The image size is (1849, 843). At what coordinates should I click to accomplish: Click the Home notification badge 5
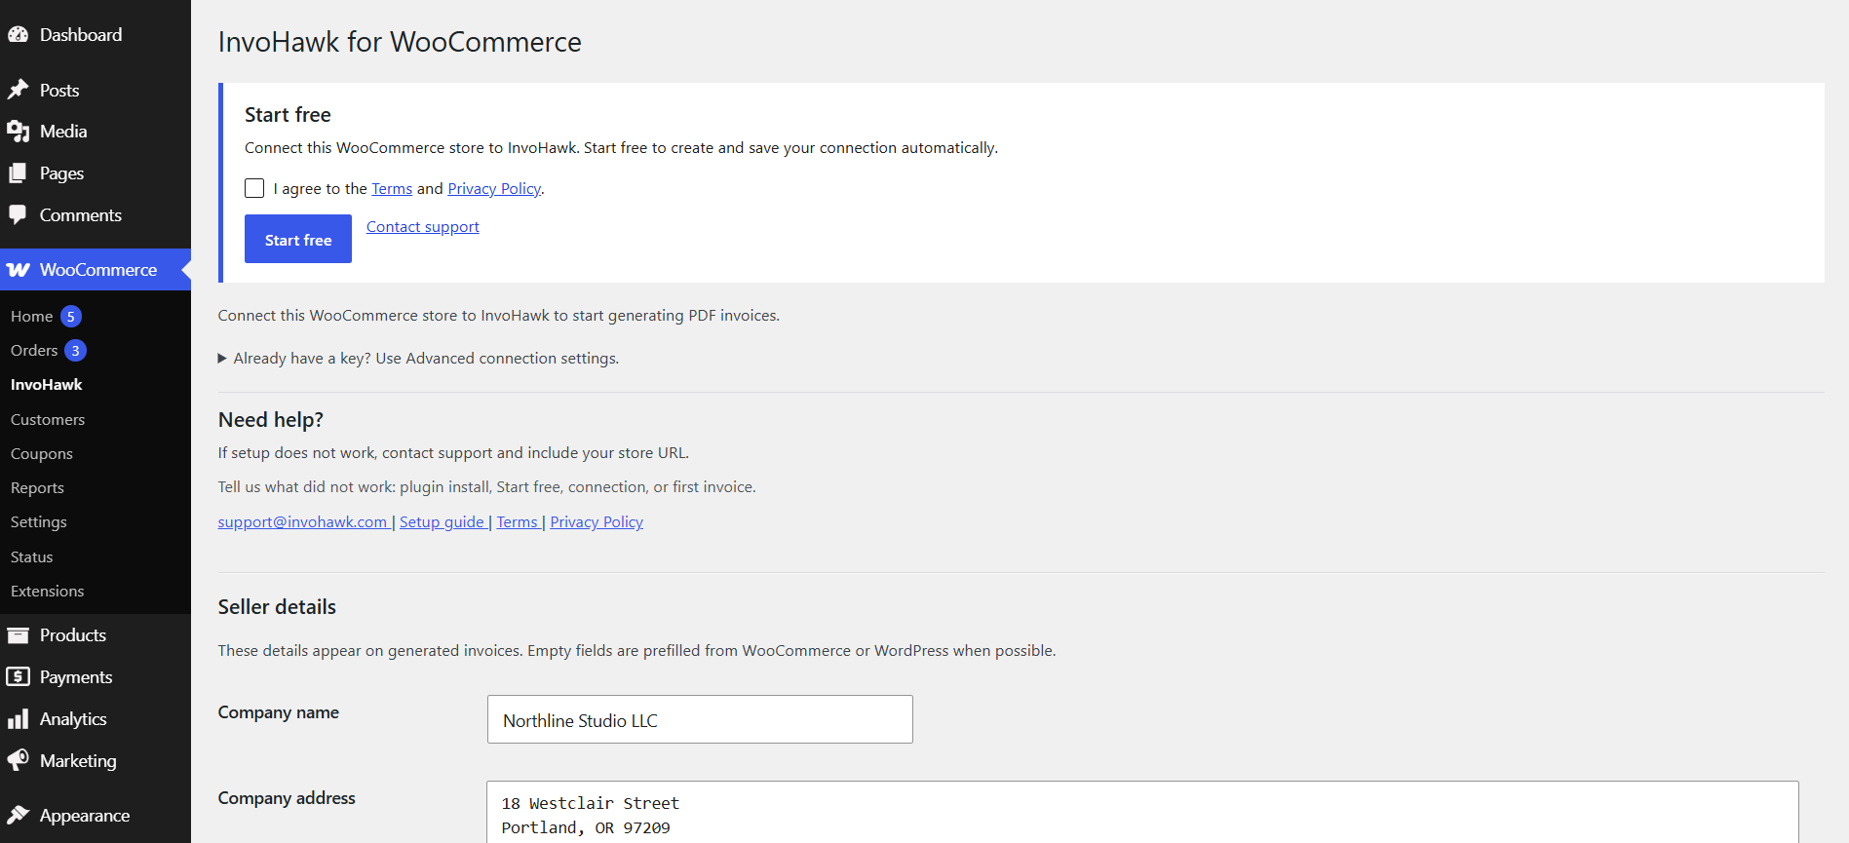point(71,317)
